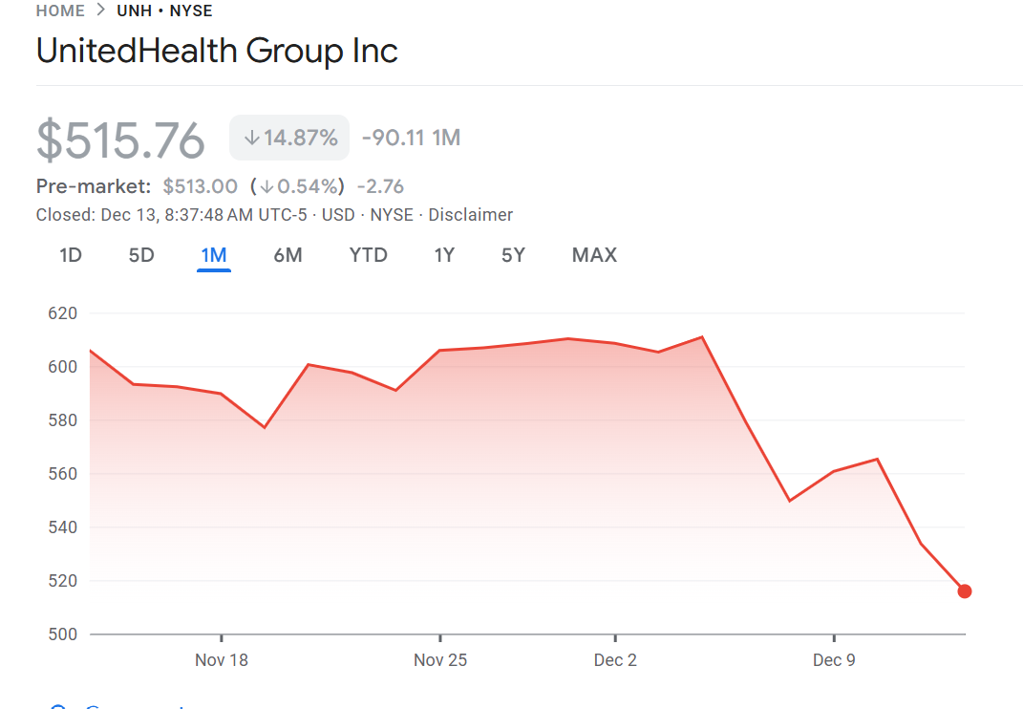The image size is (1023, 709).
Task: Switch to the 1D chart range
Action: coord(71,255)
